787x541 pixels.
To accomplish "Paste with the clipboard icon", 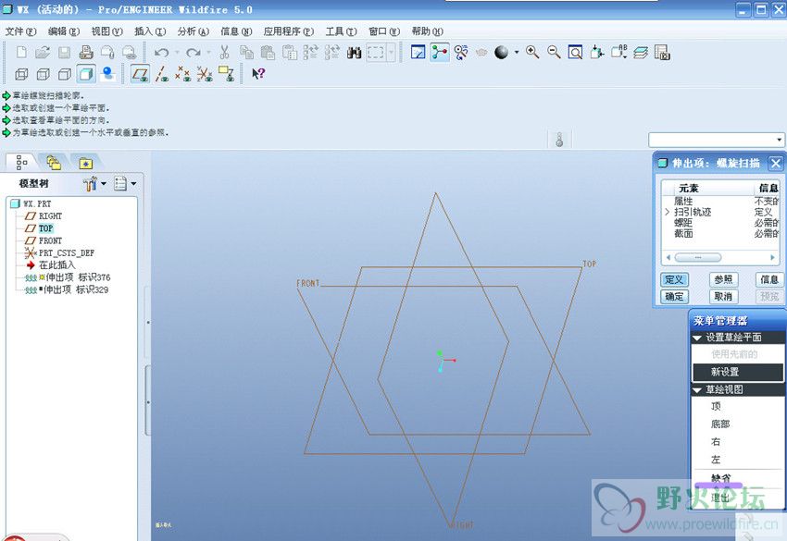I will (268, 52).
